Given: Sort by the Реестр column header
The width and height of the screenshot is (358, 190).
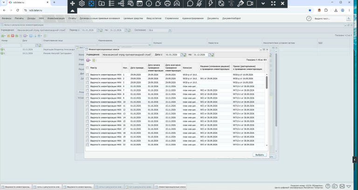Looking at the screenshot, I should 106,68.
